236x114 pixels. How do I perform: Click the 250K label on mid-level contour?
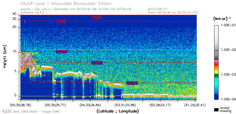(x=97, y=63)
